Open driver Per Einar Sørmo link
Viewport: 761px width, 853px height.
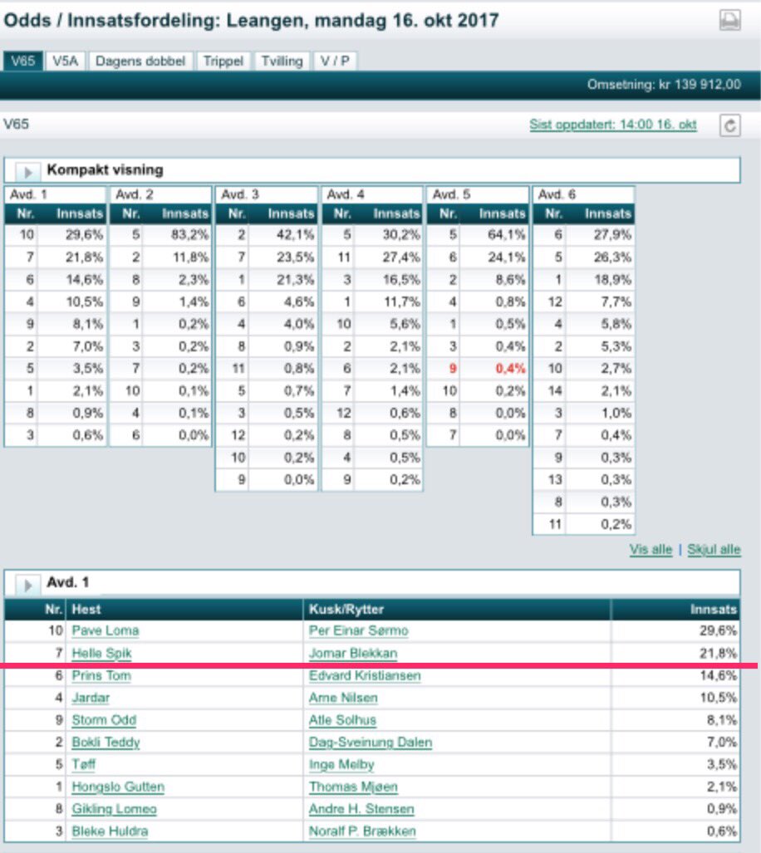click(358, 631)
